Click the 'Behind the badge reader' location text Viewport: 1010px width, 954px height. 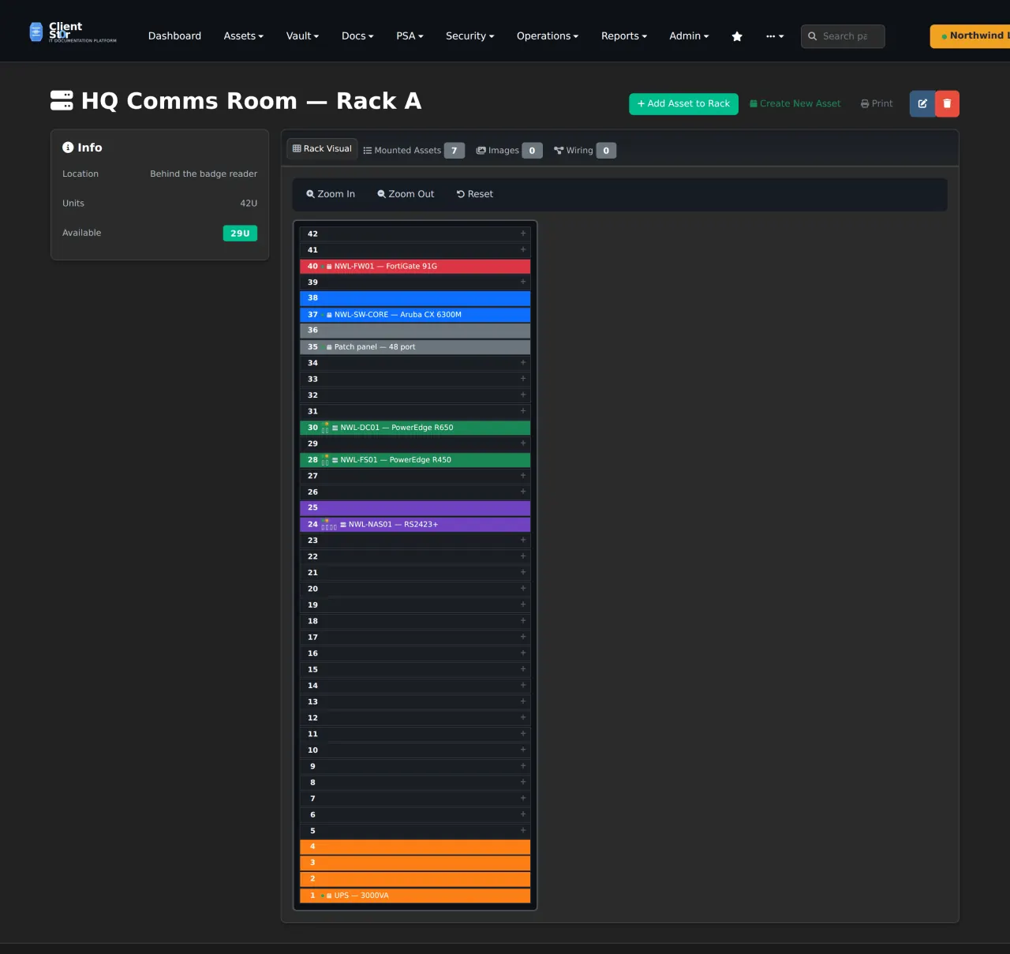click(x=204, y=174)
